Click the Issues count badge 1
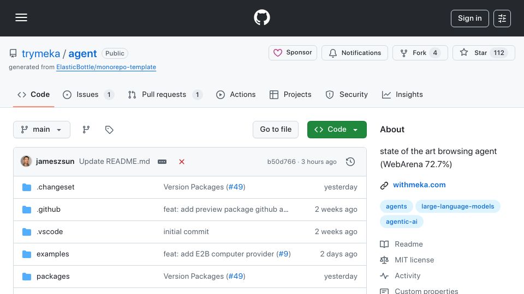 pos(109,95)
